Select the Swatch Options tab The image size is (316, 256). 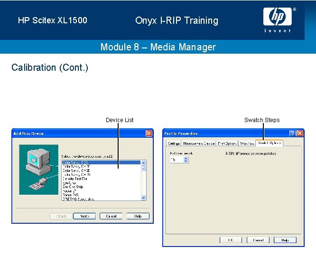269,143
